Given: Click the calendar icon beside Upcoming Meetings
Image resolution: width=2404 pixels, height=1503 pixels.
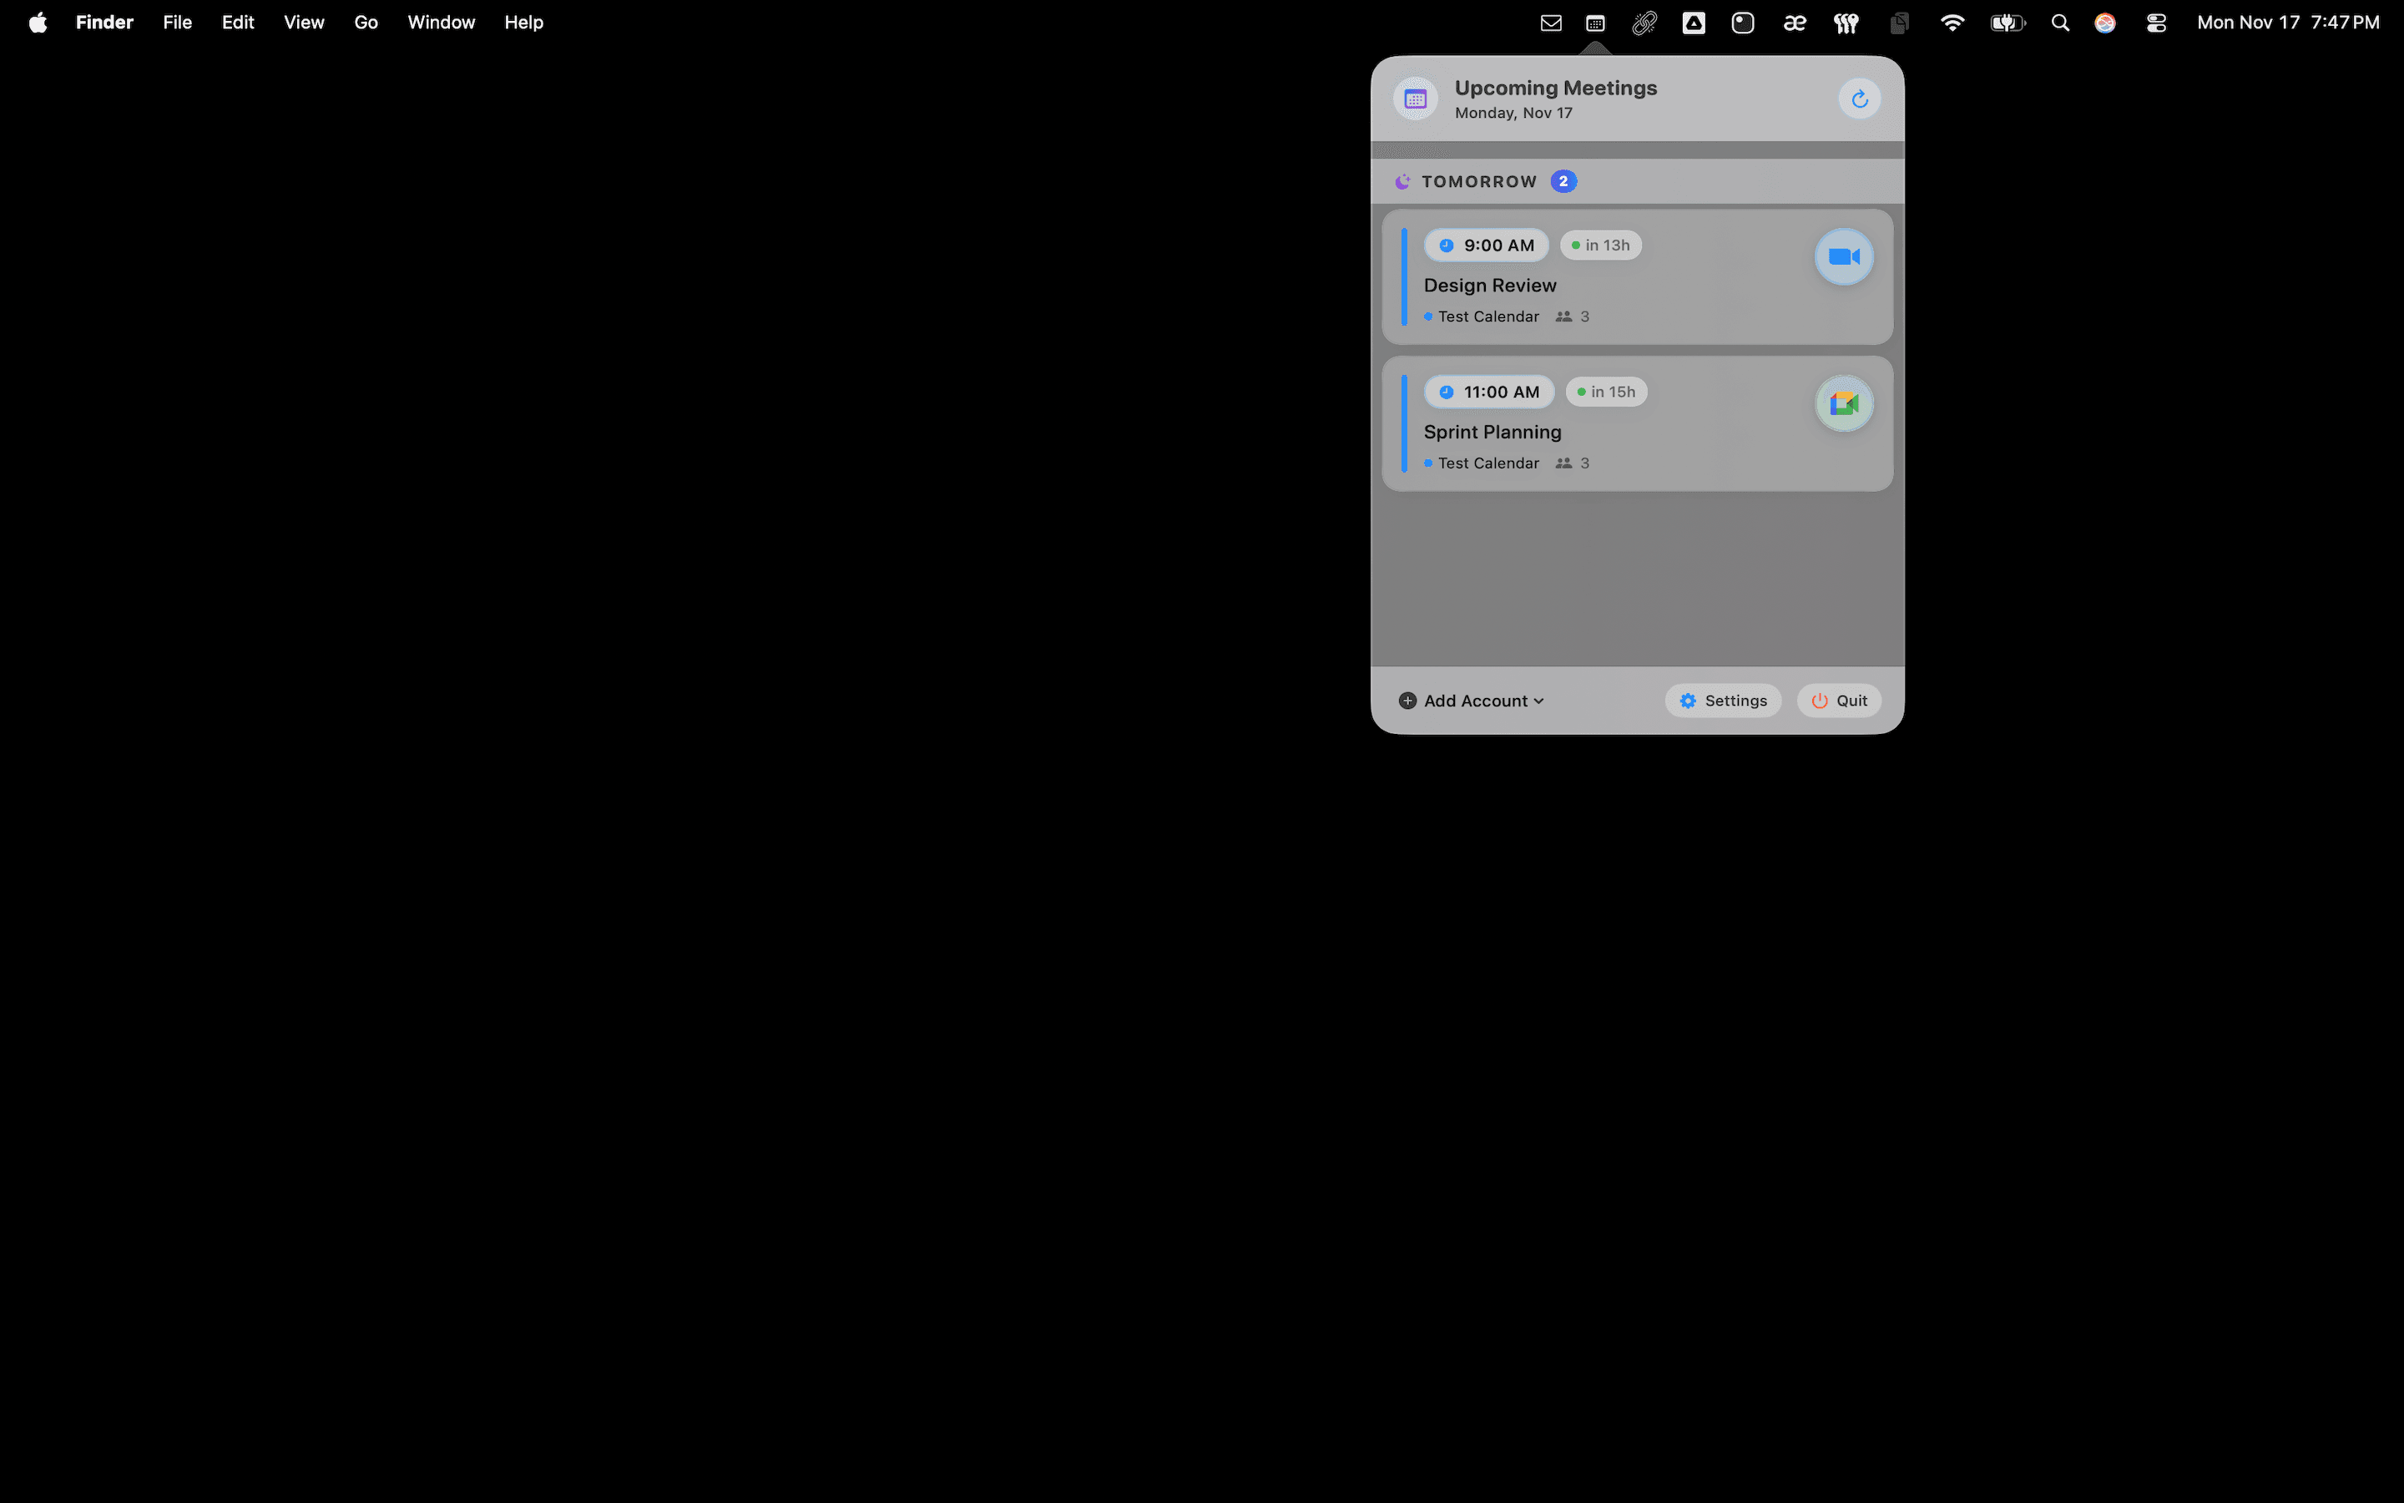Looking at the screenshot, I should pos(1415,98).
